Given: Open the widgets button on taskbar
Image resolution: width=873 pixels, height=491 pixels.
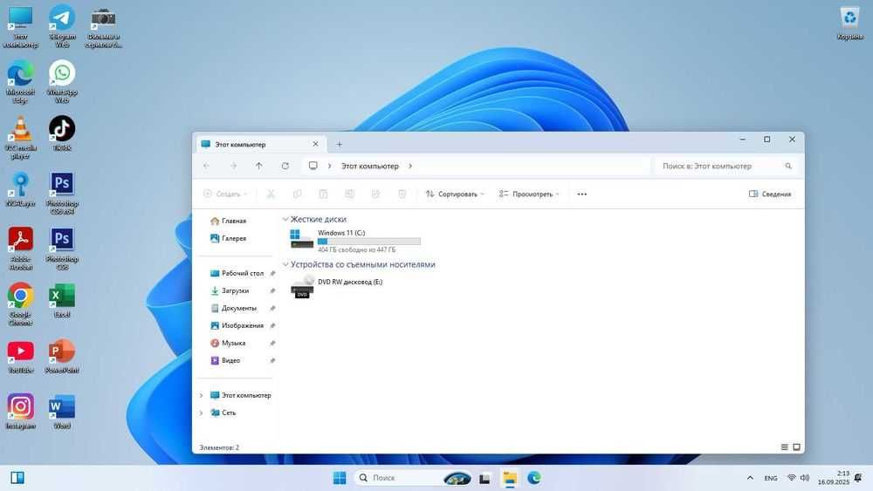Looking at the screenshot, I should [17, 478].
